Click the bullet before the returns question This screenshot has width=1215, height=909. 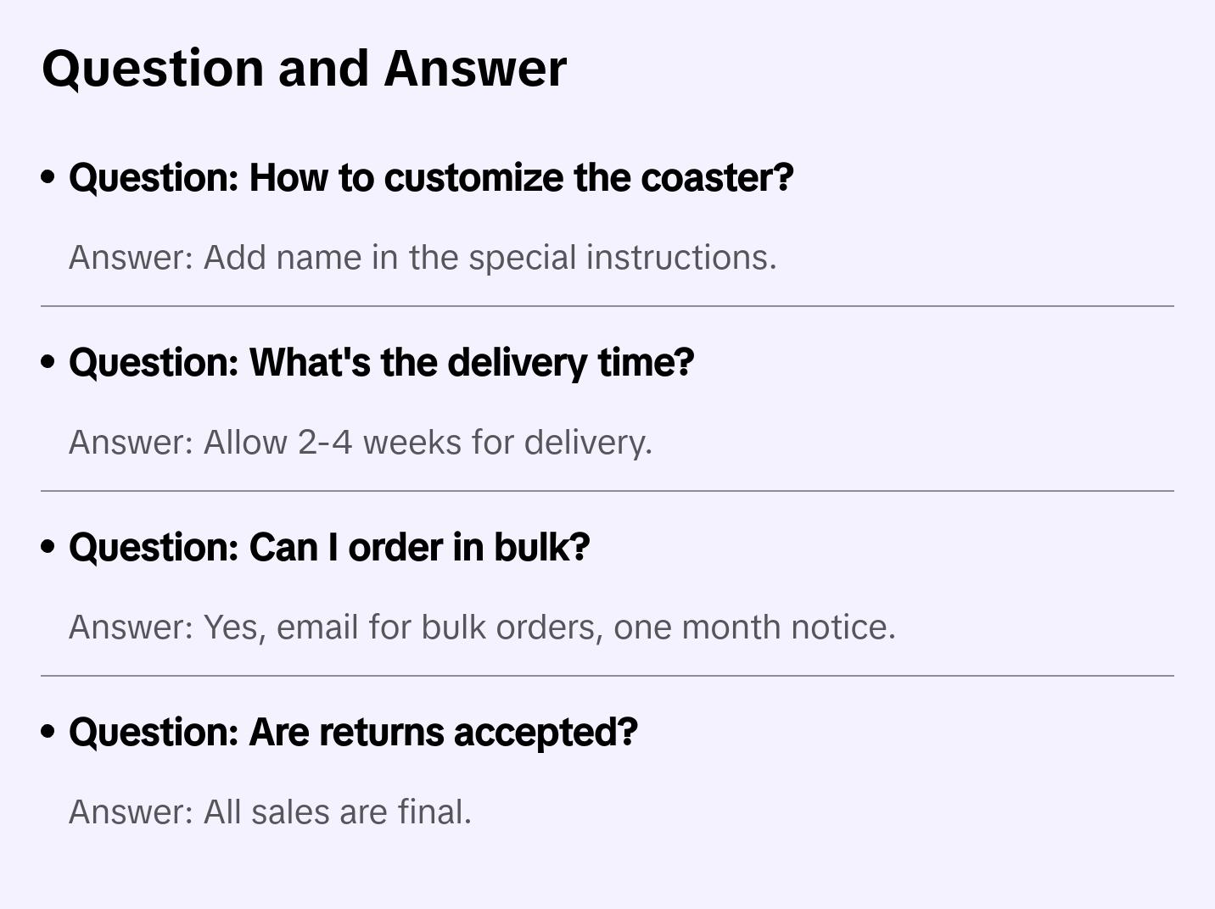[48, 732]
